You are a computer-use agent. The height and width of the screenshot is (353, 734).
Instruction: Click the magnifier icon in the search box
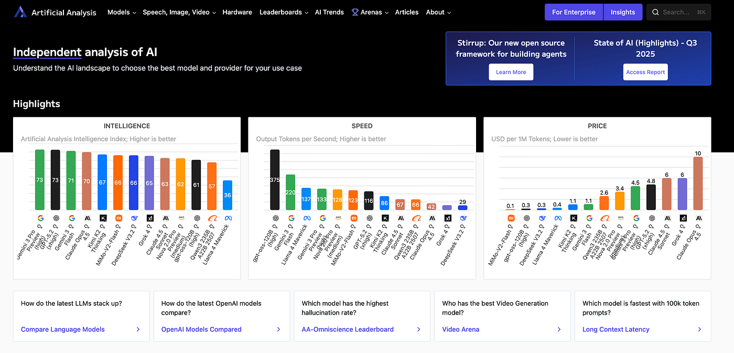(656, 12)
